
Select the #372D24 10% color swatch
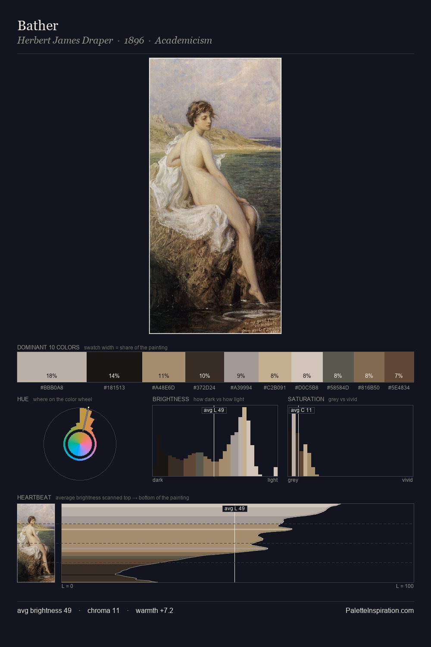tap(205, 367)
